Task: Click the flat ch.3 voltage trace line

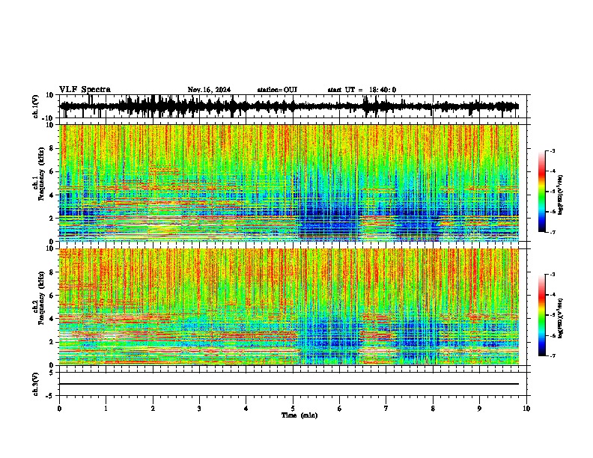Action: tap(289, 384)
